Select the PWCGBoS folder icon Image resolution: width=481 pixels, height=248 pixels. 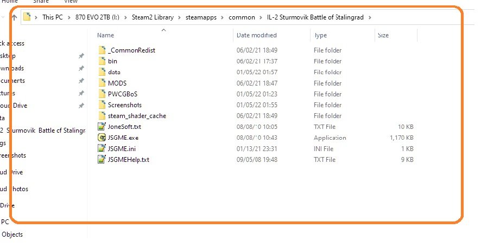click(102, 94)
